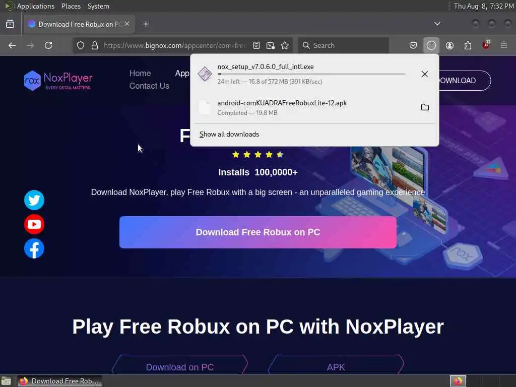This screenshot has width=516, height=387.
Task: Click the forward navigation arrow
Action: [x=30, y=45]
